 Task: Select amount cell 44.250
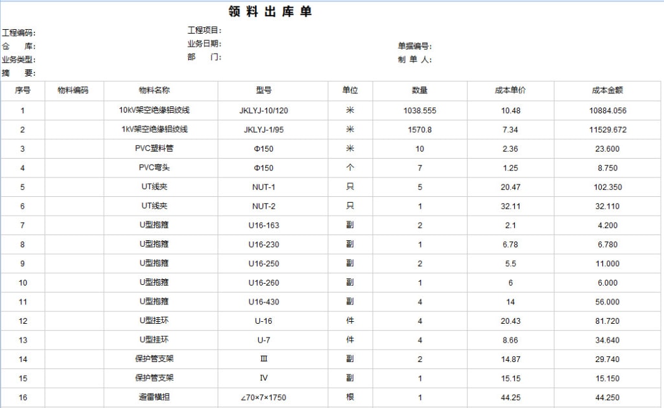pos(607,398)
